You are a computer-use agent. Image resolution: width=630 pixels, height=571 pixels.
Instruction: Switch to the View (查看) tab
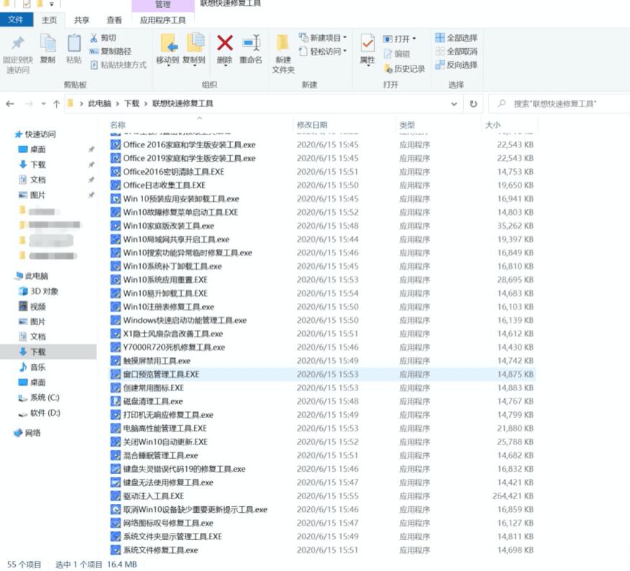coord(114,20)
